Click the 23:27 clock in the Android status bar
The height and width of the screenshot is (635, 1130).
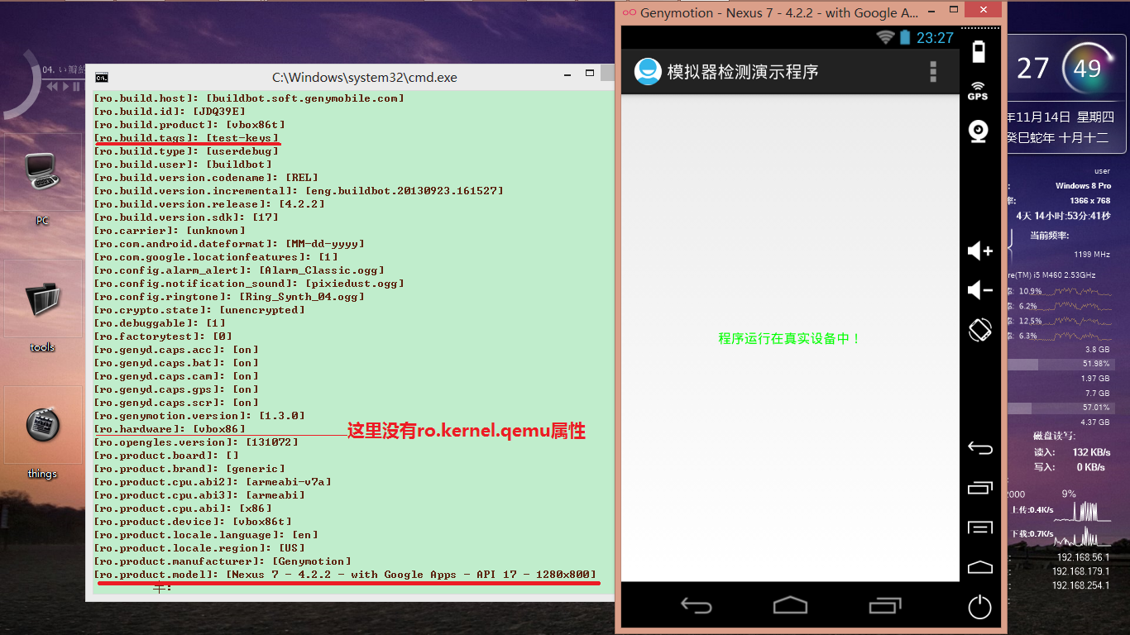(x=935, y=38)
